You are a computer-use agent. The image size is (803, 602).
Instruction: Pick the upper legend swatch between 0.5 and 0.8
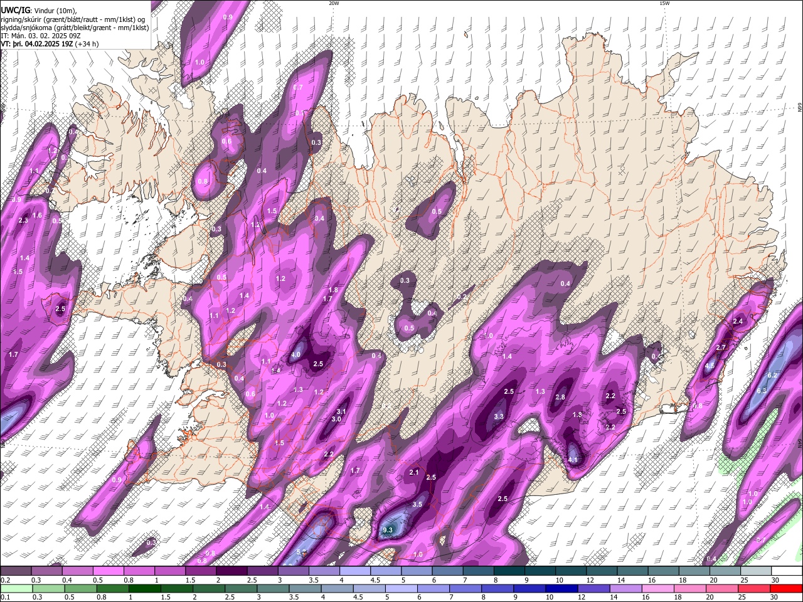108,571
